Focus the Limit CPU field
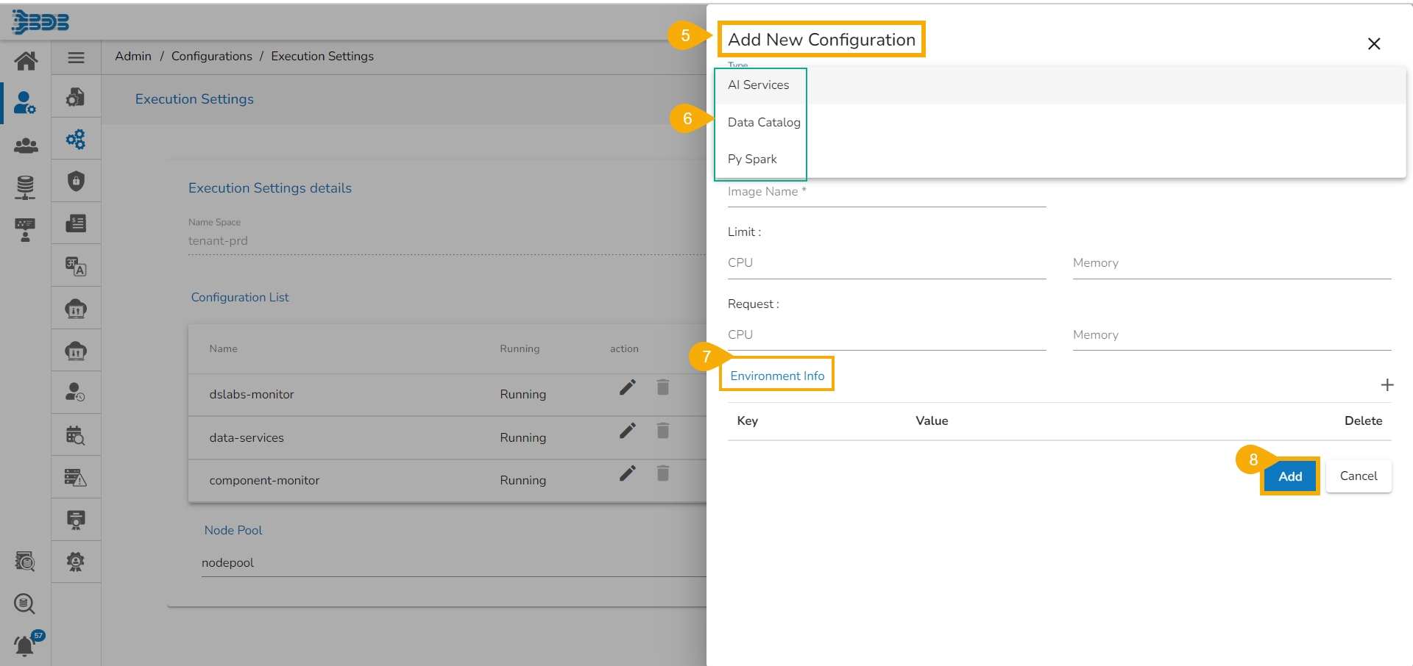Image resolution: width=1413 pixels, height=666 pixels. (887, 263)
